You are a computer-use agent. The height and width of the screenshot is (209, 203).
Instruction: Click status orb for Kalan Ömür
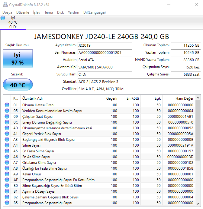(7, 174)
